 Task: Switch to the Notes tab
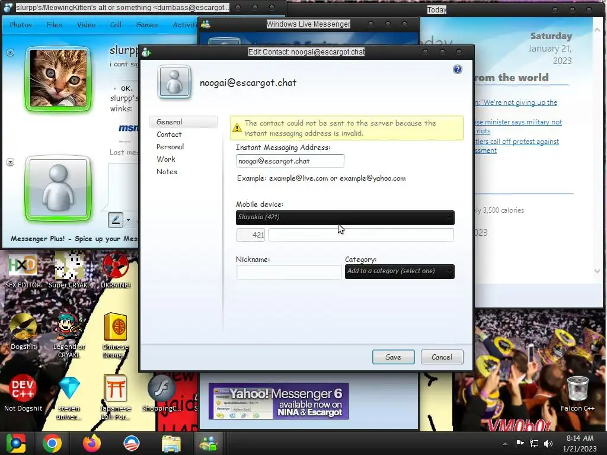tap(167, 171)
